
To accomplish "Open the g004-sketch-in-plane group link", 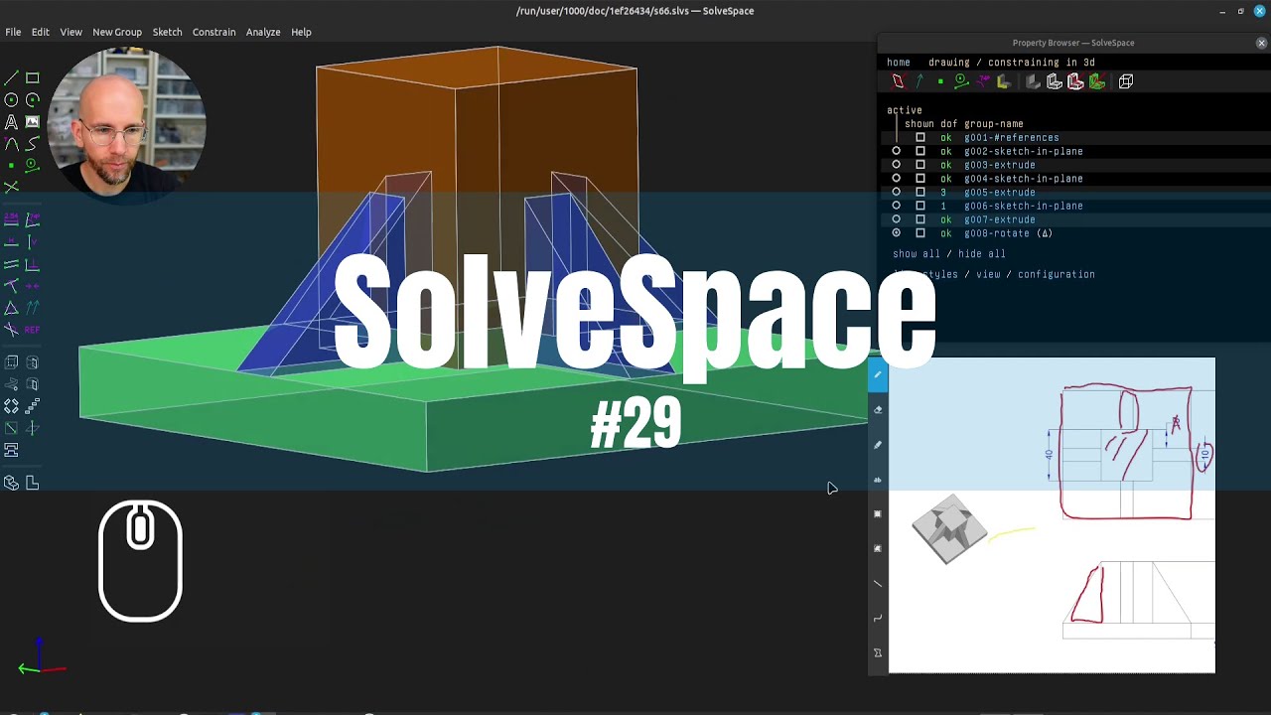I will (1024, 179).
